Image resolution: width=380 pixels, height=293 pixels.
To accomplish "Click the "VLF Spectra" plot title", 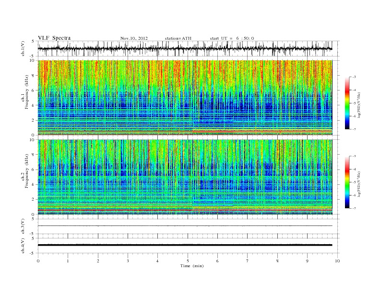I will (54, 38).
